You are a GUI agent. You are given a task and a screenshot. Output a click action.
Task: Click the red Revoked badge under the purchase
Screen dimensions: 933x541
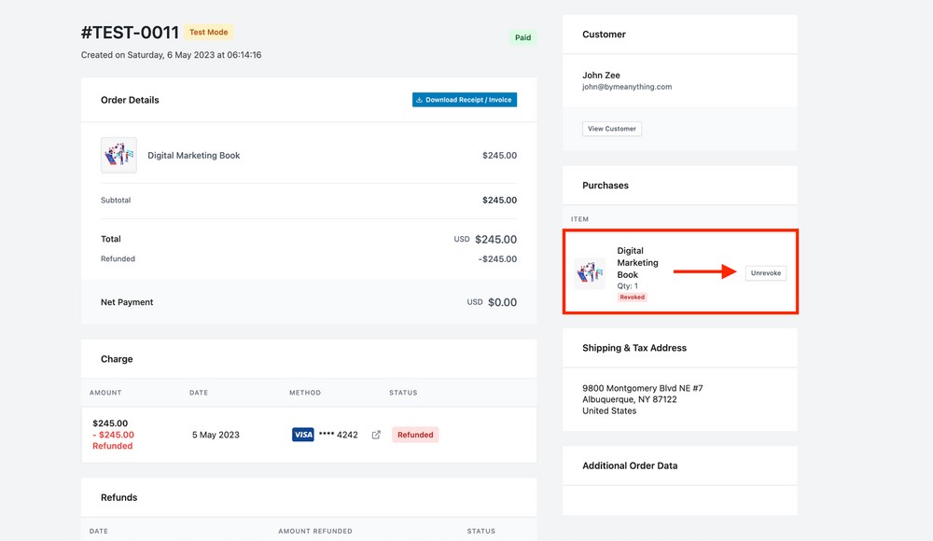(633, 298)
